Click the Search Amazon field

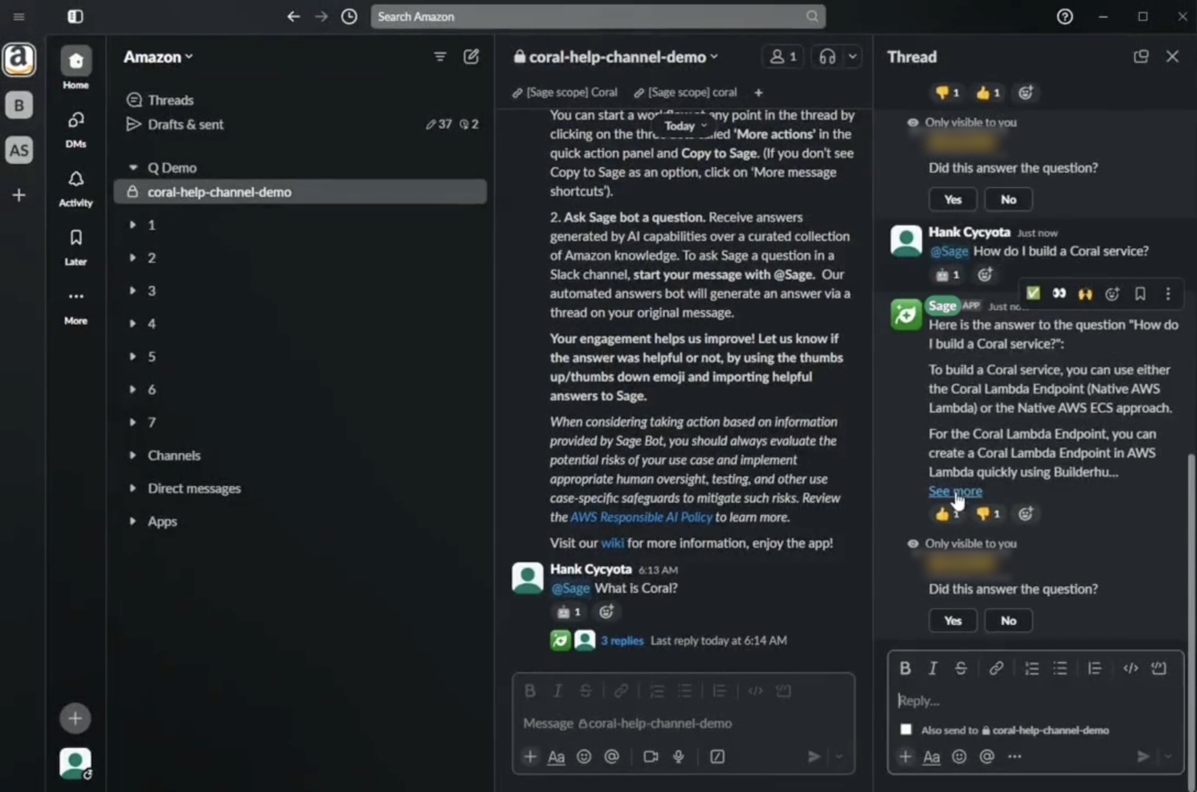[598, 17]
